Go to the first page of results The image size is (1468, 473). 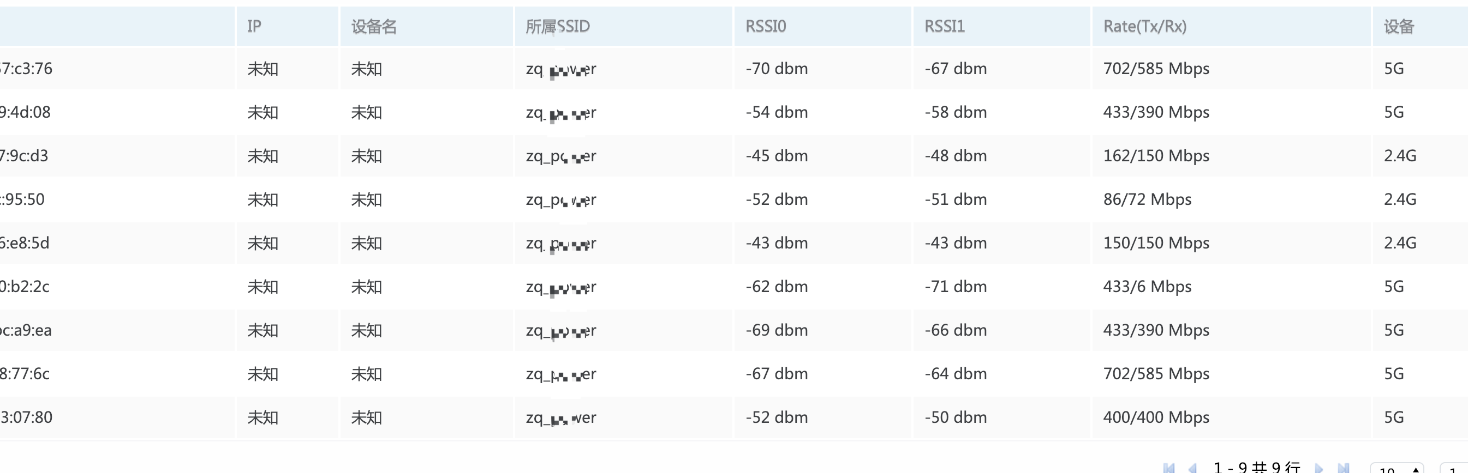click(x=1169, y=468)
